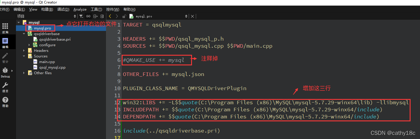The width and height of the screenshot is (420, 139).
Task: Open Projects (项目) mode wrench icon
Action: coord(5,87)
